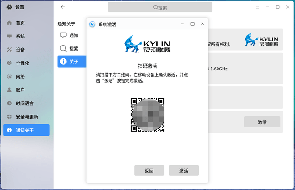Open the 搜索 subpage in 通知关于

coord(72,48)
